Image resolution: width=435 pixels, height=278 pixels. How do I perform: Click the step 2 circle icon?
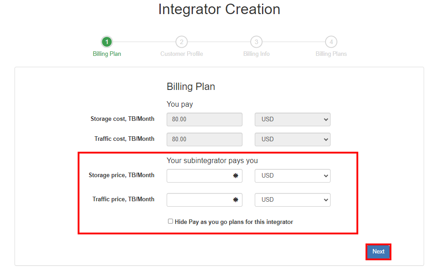click(x=182, y=42)
